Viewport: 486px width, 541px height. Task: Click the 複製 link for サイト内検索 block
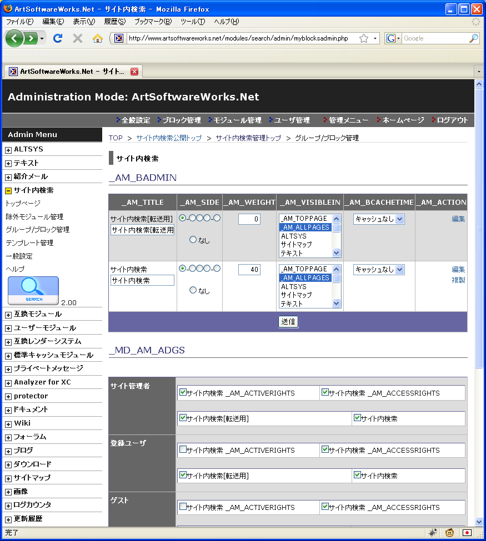pos(458,280)
